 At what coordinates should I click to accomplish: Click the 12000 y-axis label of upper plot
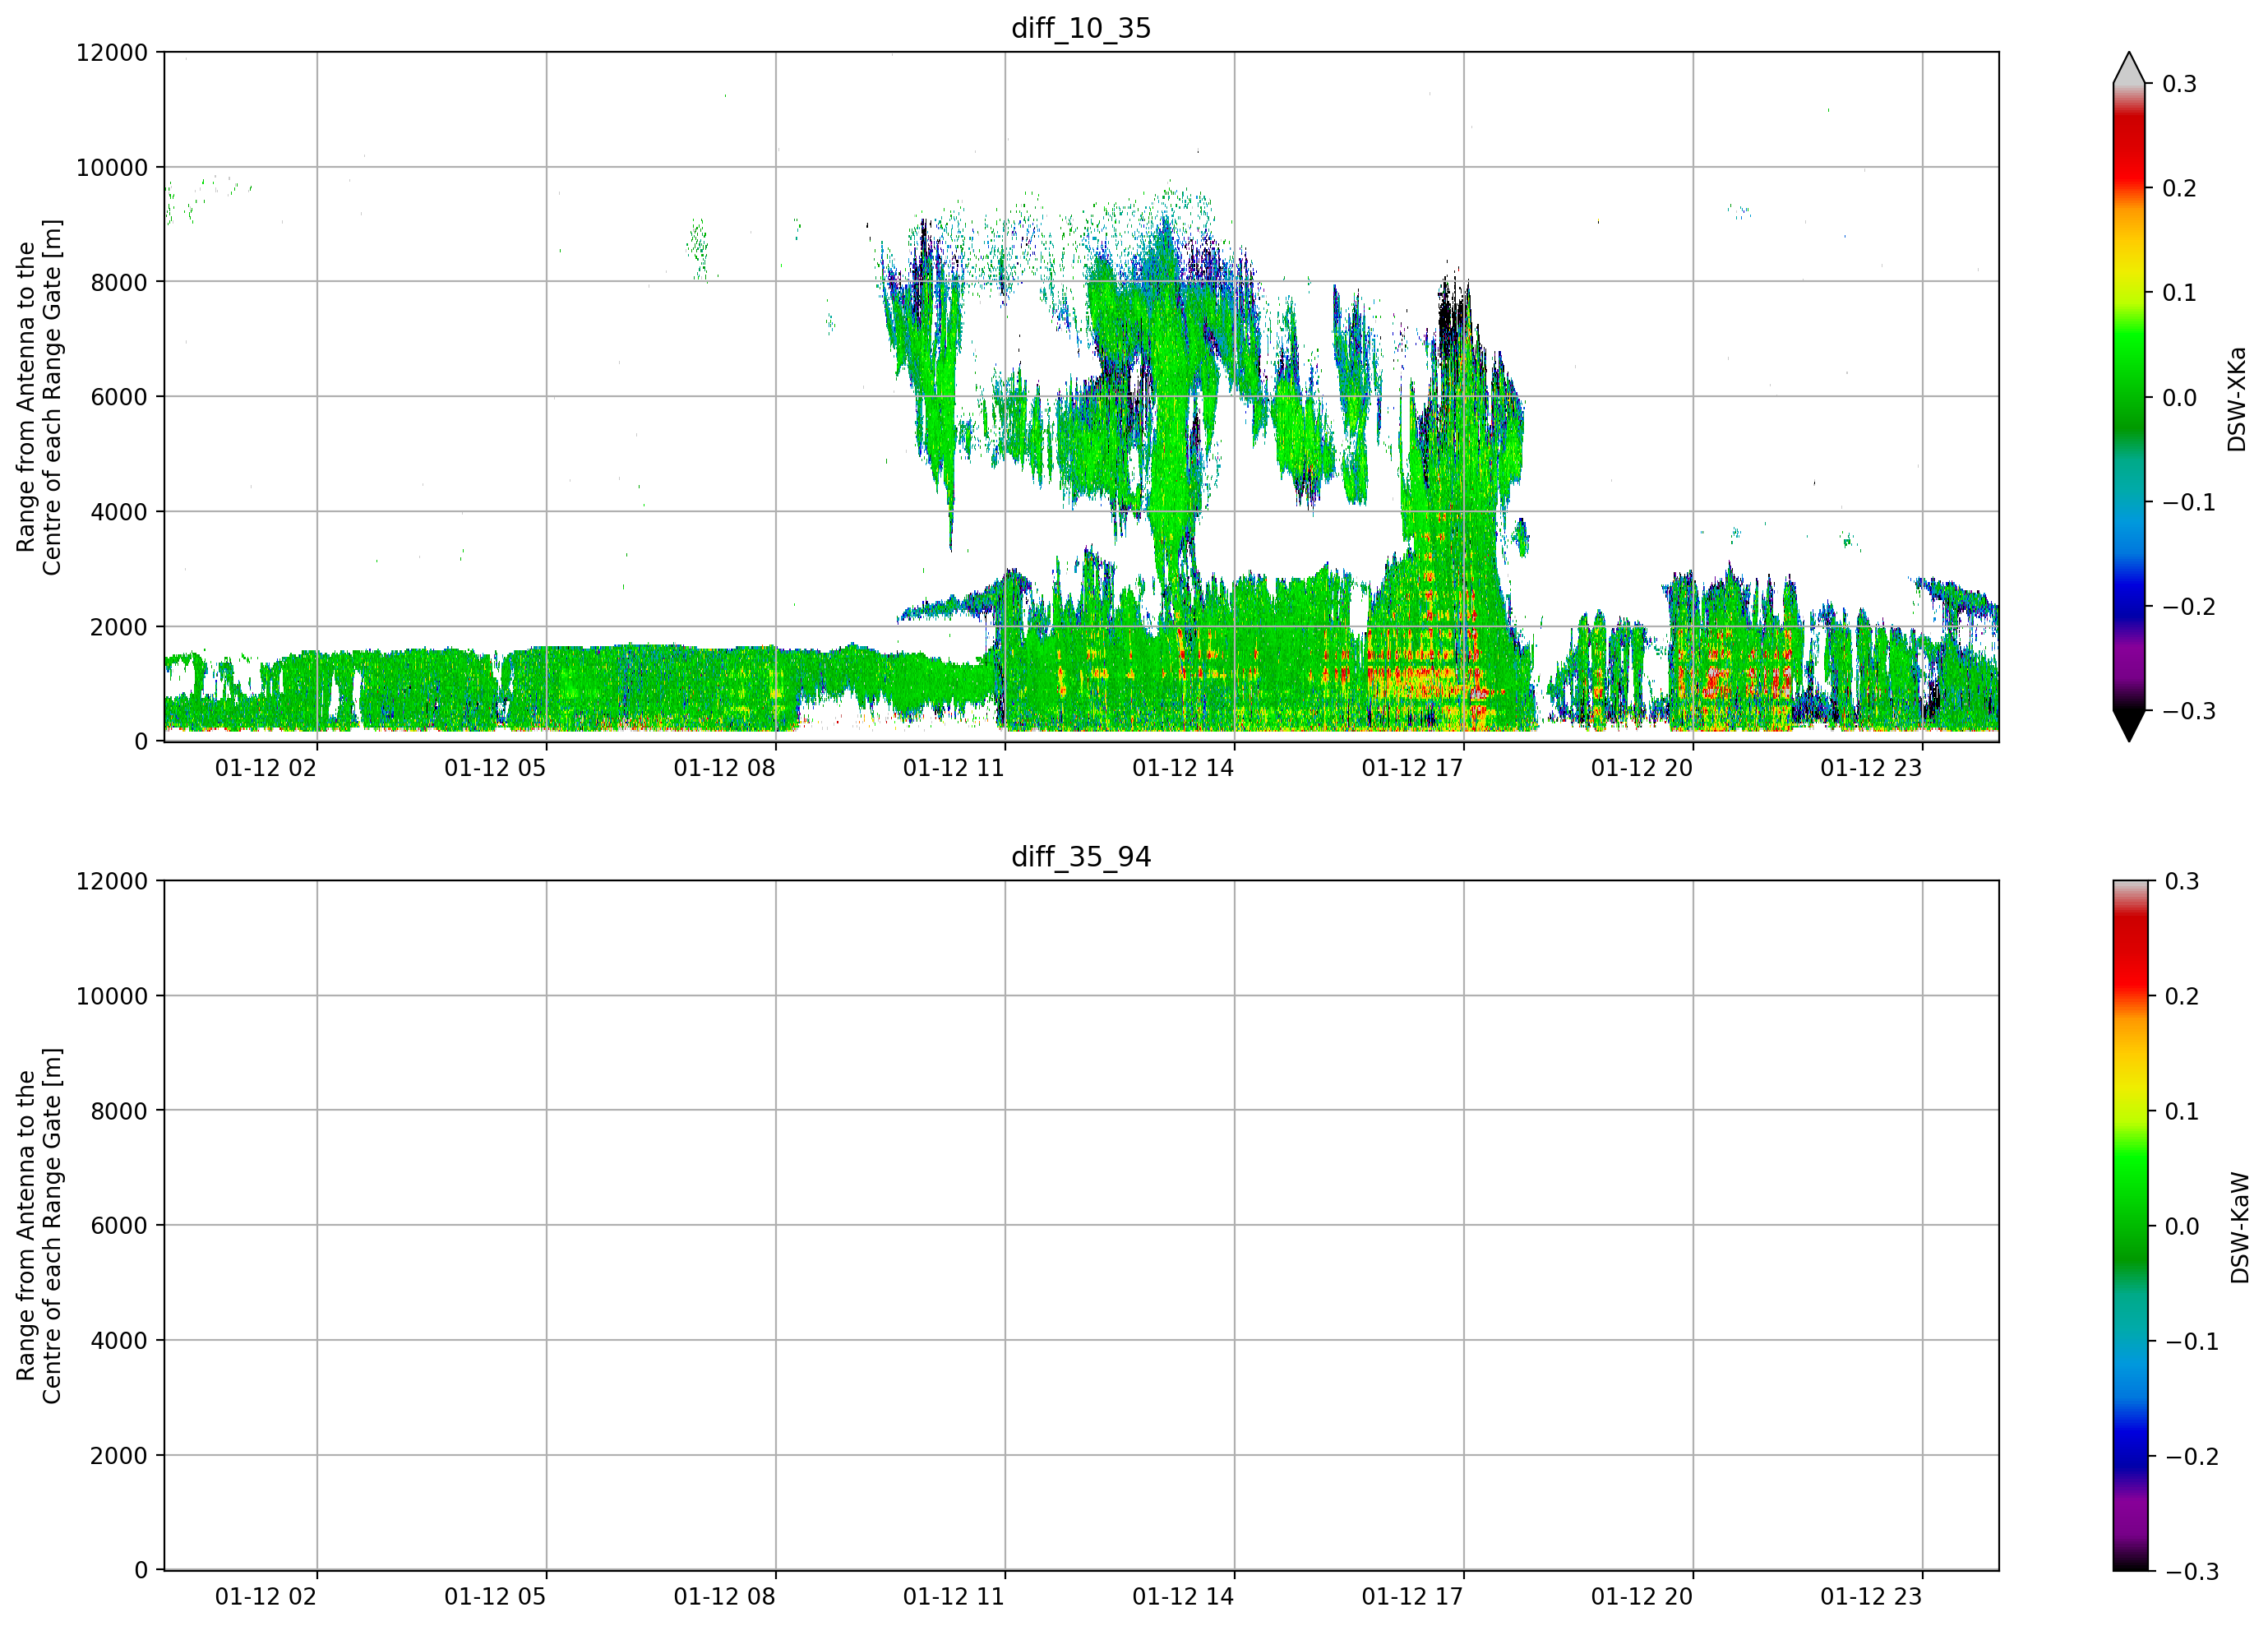pos(111,52)
